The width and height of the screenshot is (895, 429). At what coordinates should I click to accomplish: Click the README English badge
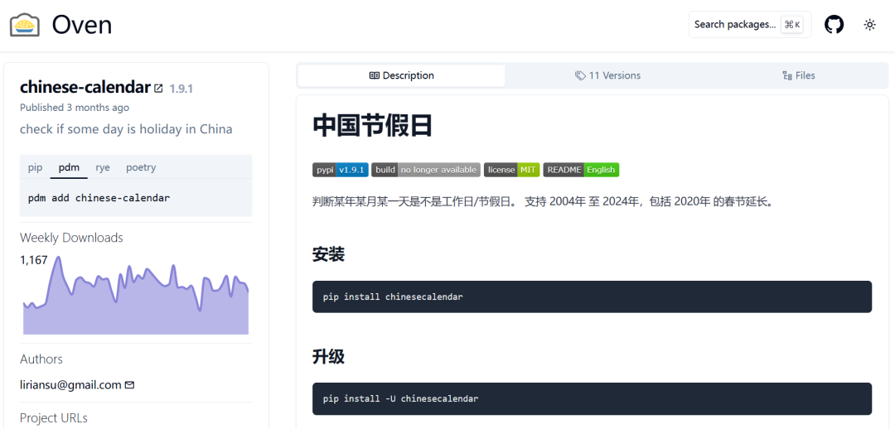[x=581, y=170]
